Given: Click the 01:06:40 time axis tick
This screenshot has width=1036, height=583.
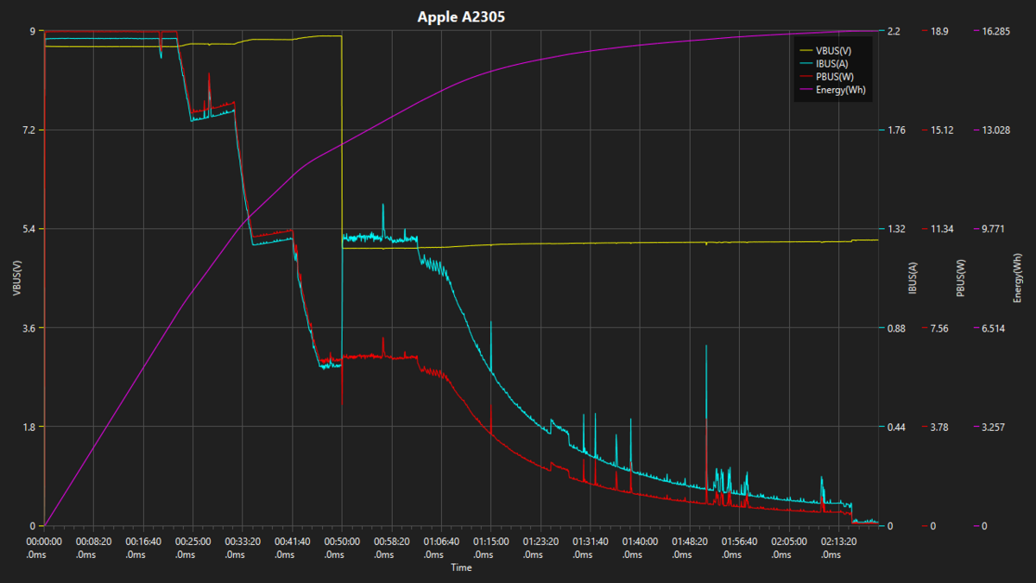Looking at the screenshot, I should (x=441, y=548).
